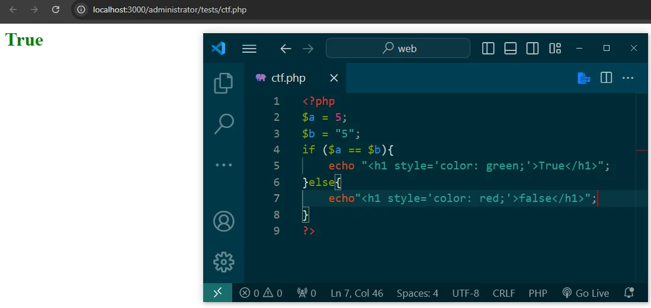Click the if ($a == $b){ line
This screenshot has width=651, height=308.
(x=348, y=150)
